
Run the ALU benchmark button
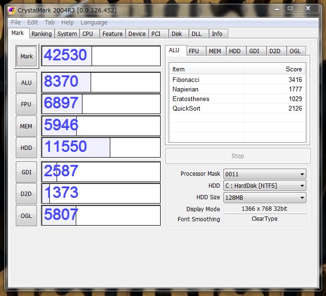pos(26,82)
